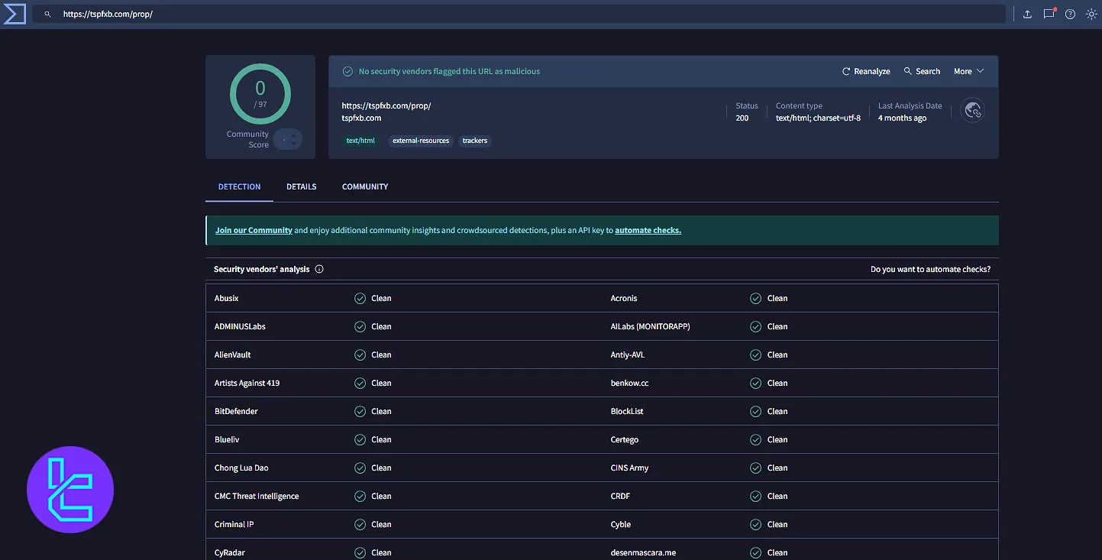Click the search magnifier in the URL bar
1102x560 pixels.
pyautogui.click(x=46, y=13)
